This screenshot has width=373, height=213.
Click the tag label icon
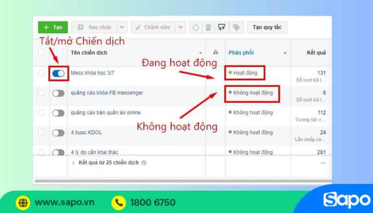point(236,27)
